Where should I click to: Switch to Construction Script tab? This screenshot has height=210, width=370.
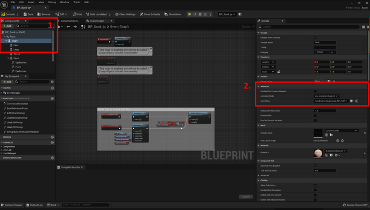(x=69, y=21)
